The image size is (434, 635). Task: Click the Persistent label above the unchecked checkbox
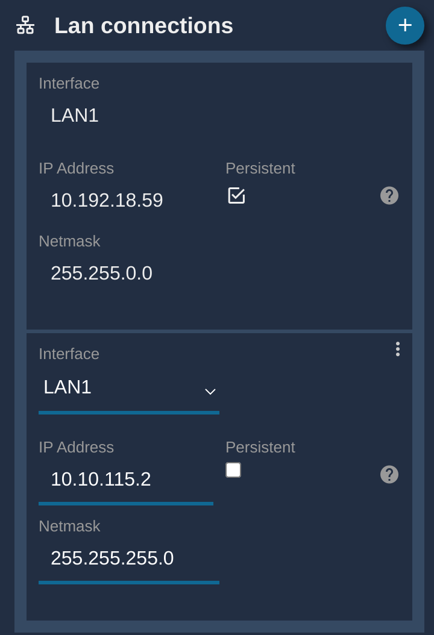pos(260,448)
